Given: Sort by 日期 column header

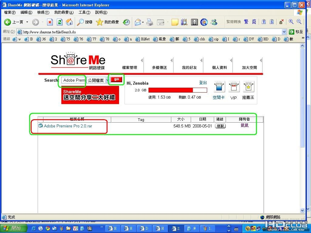Looking at the screenshot, I should [203, 119].
